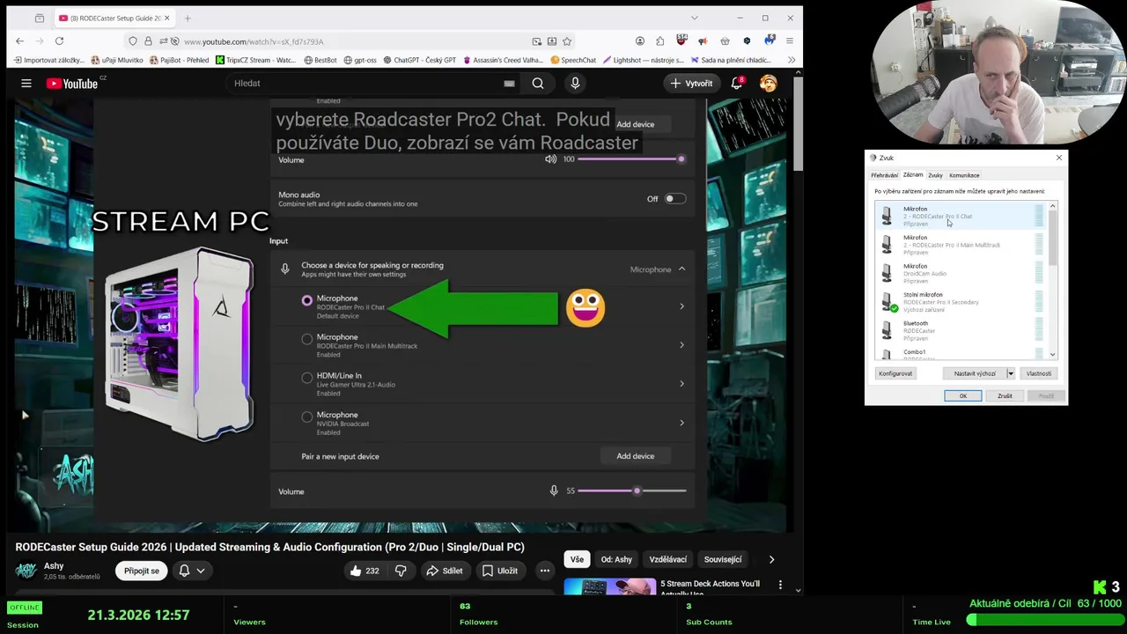The height and width of the screenshot is (634, 1127).
Task: Select the Související filter chip
Action: tap(723, 559)
